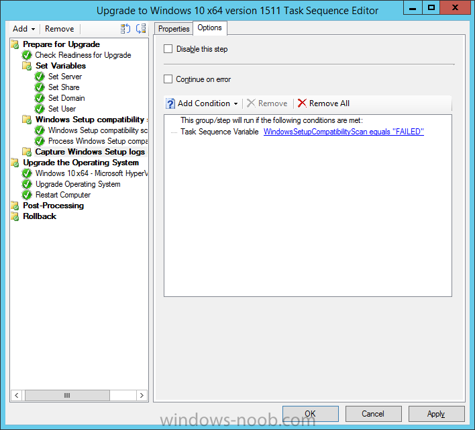Click the Windows Setup compatibility folder icon
Image resolution: width=475 pixels, height=430 pixels.
coord(27,120)
